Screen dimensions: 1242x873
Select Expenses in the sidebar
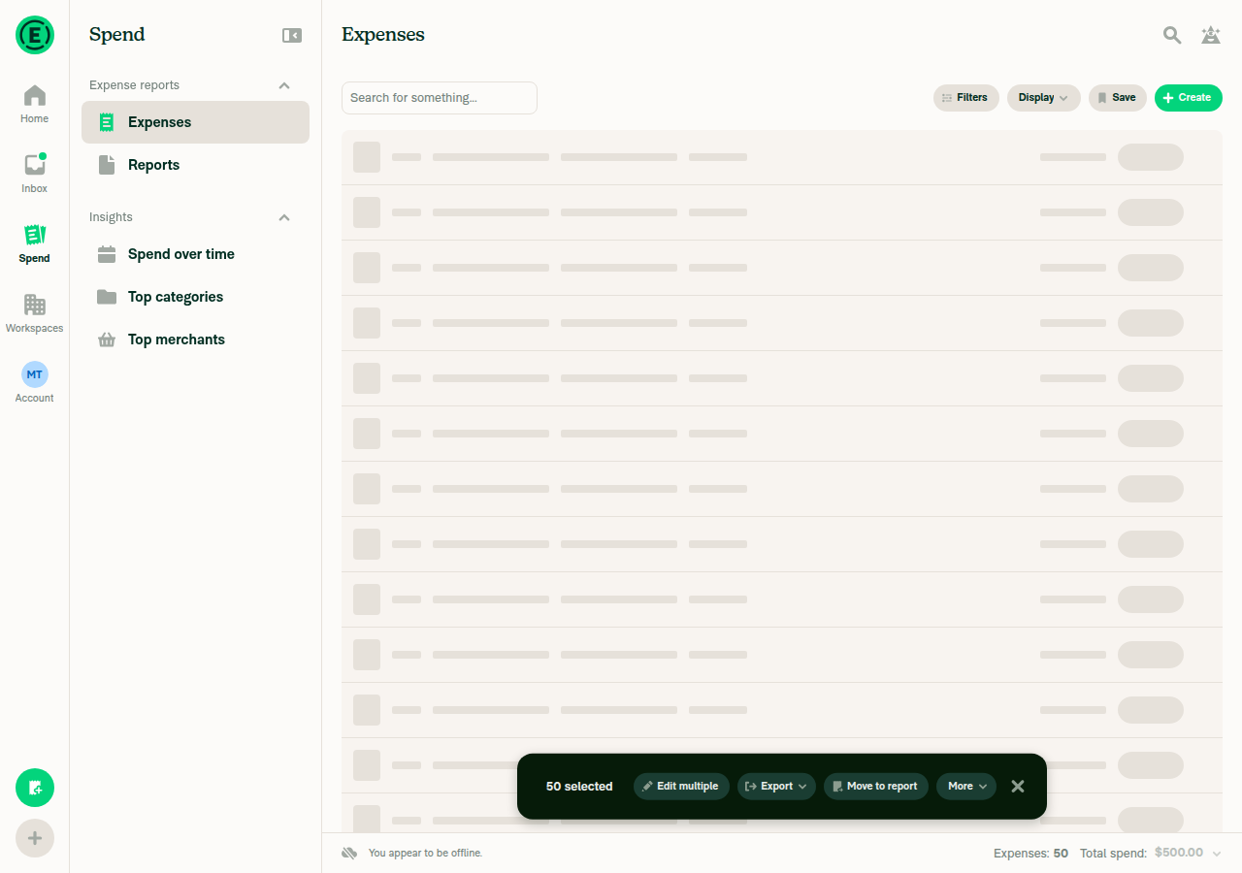195,122
